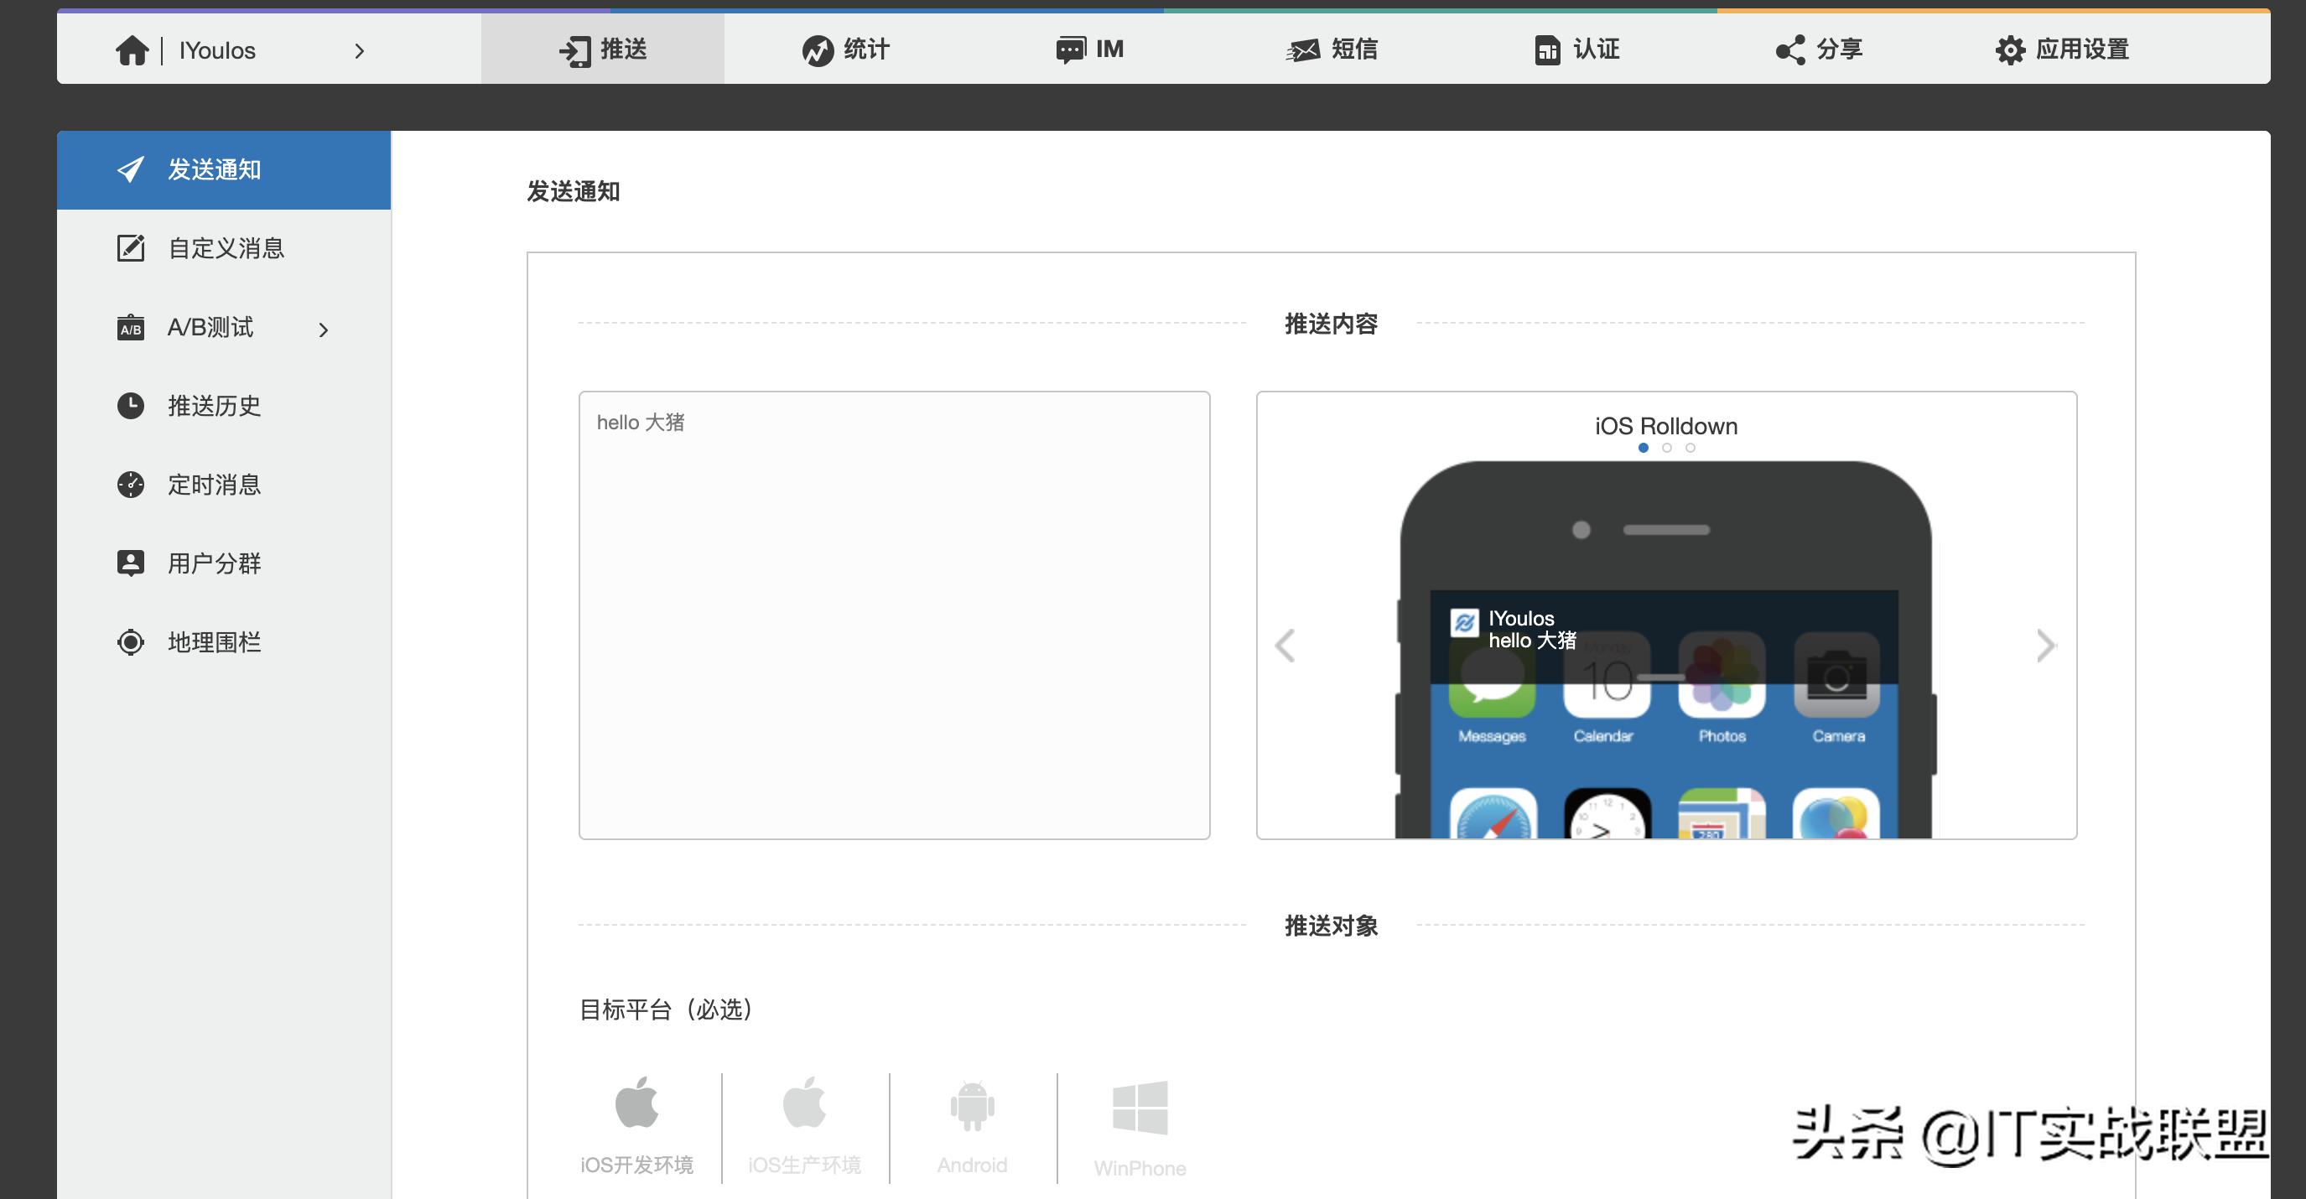Click the right arrow on the phone preview
Screen dimensions: 2306x1199
click(x=2045, y=646)
